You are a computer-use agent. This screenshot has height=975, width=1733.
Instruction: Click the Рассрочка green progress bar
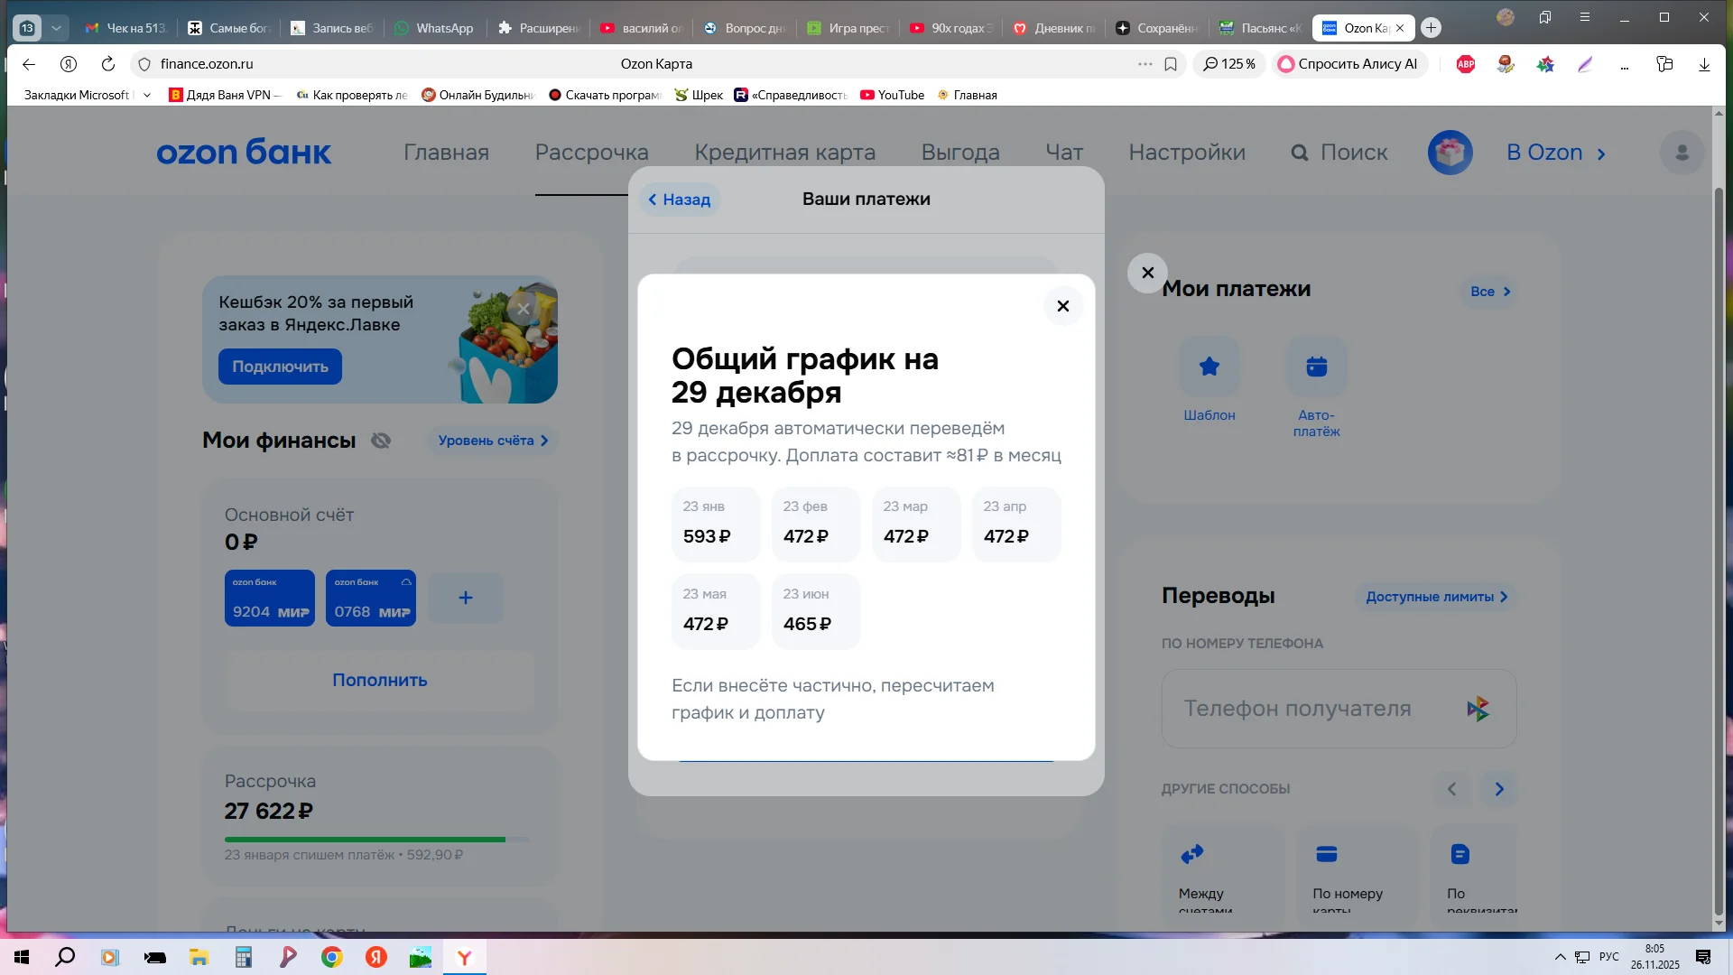coord(365,840)
